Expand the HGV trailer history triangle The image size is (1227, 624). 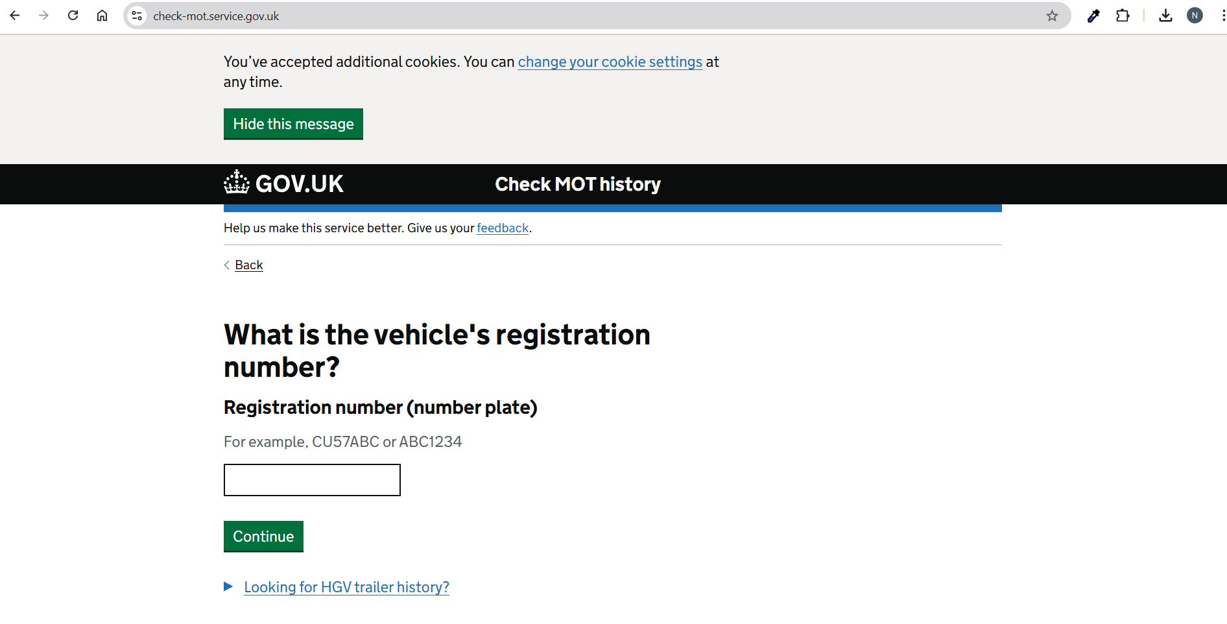coord(228,586)
